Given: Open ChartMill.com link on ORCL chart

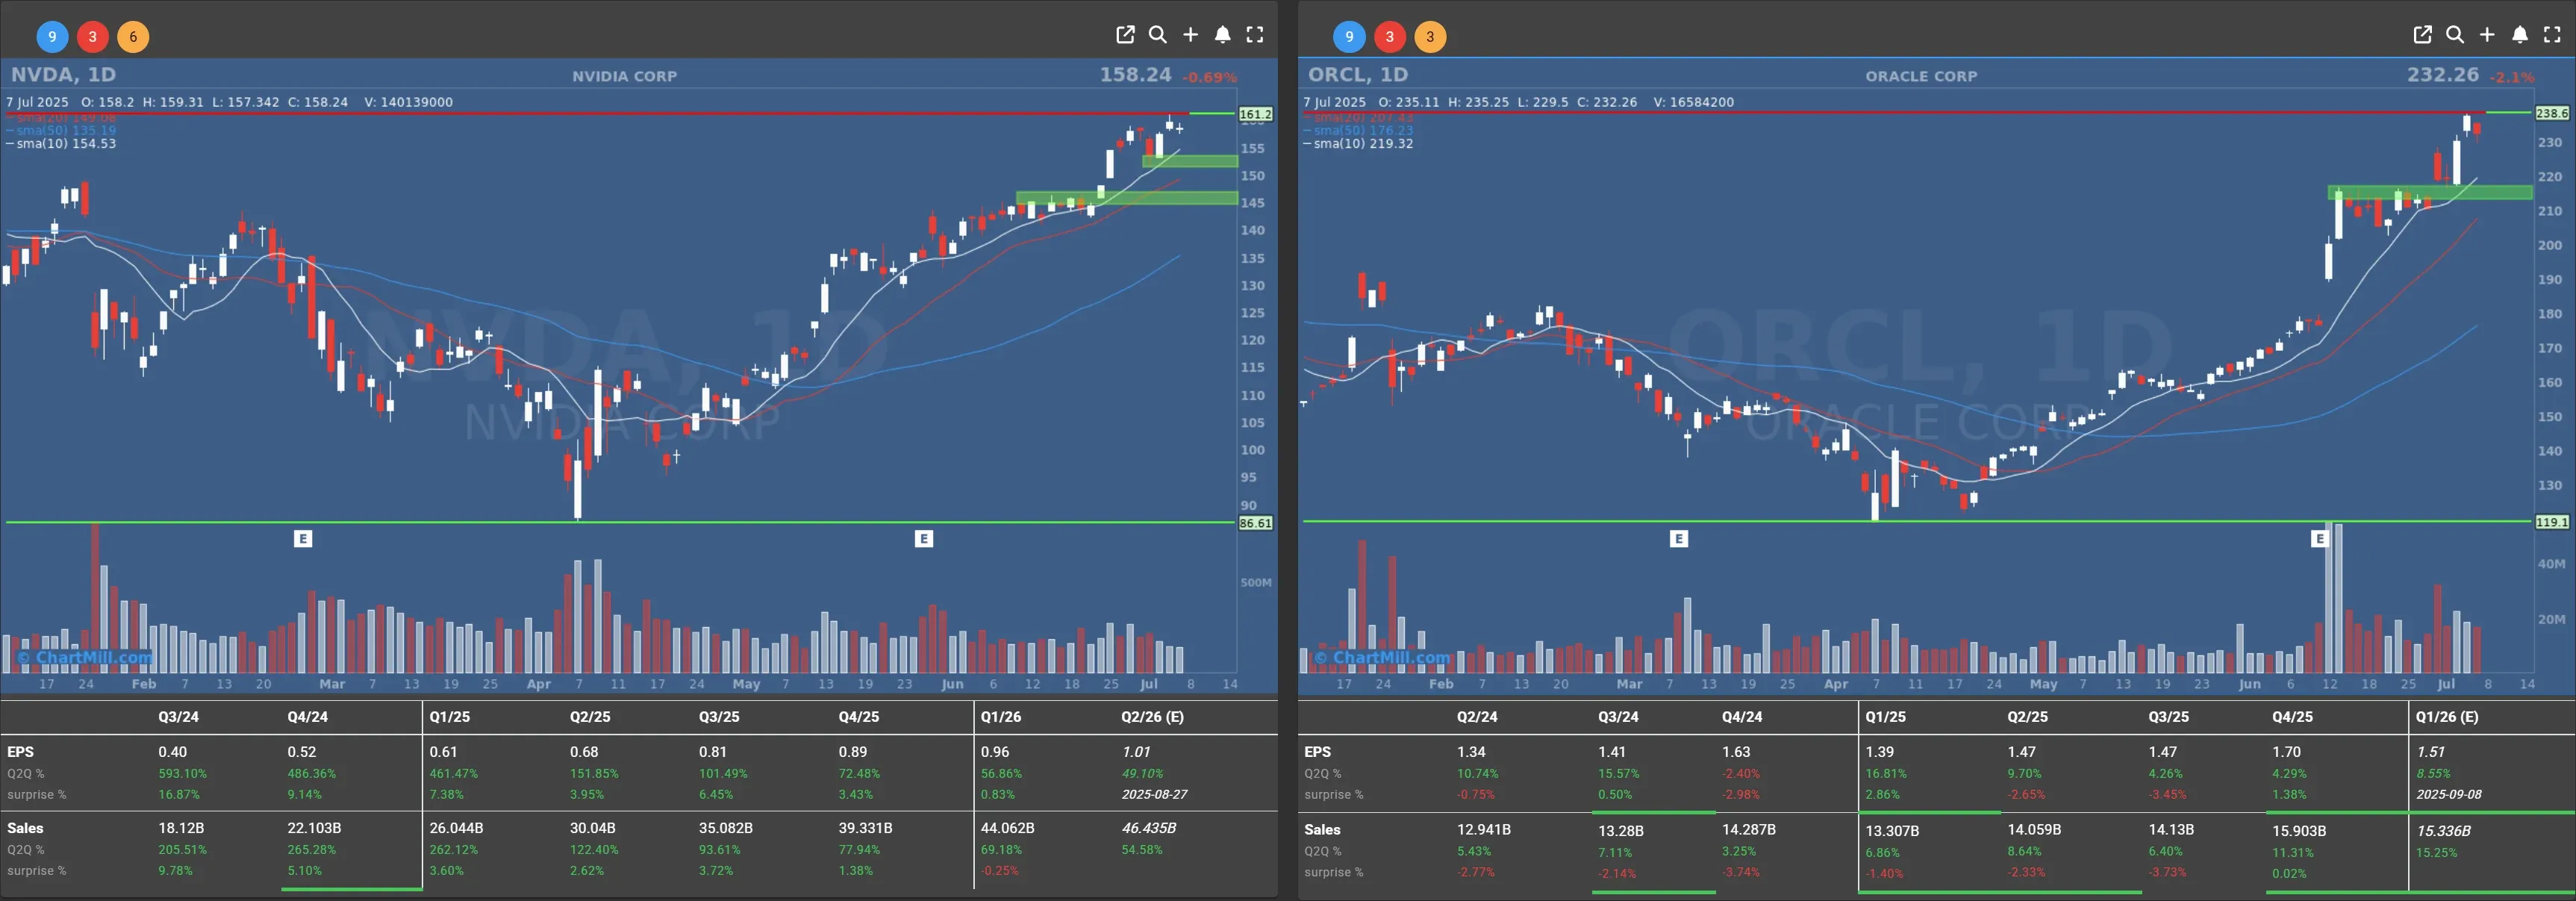Looking at the screenshot, I should click(x=1382, y=658).
